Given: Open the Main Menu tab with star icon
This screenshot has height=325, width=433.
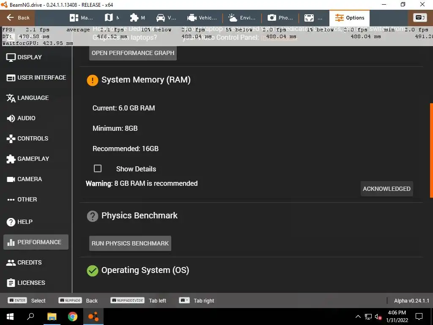Looking at the screenshot, I should pyautogui.click(x=81, y=18).
